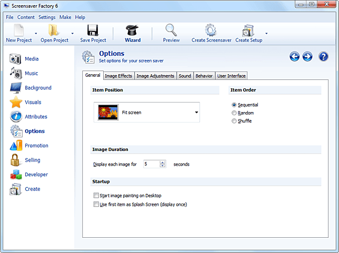Click the New Project toolbar icon
This screenshot has width=339, height=253.
point(19,31)
